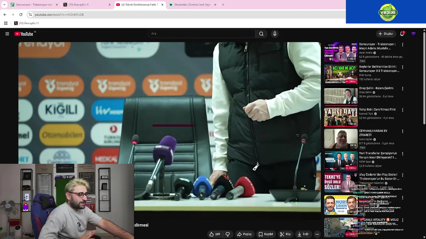Open Soytarılar Deliklerinize Girin video thumbnail

[340, 74]
